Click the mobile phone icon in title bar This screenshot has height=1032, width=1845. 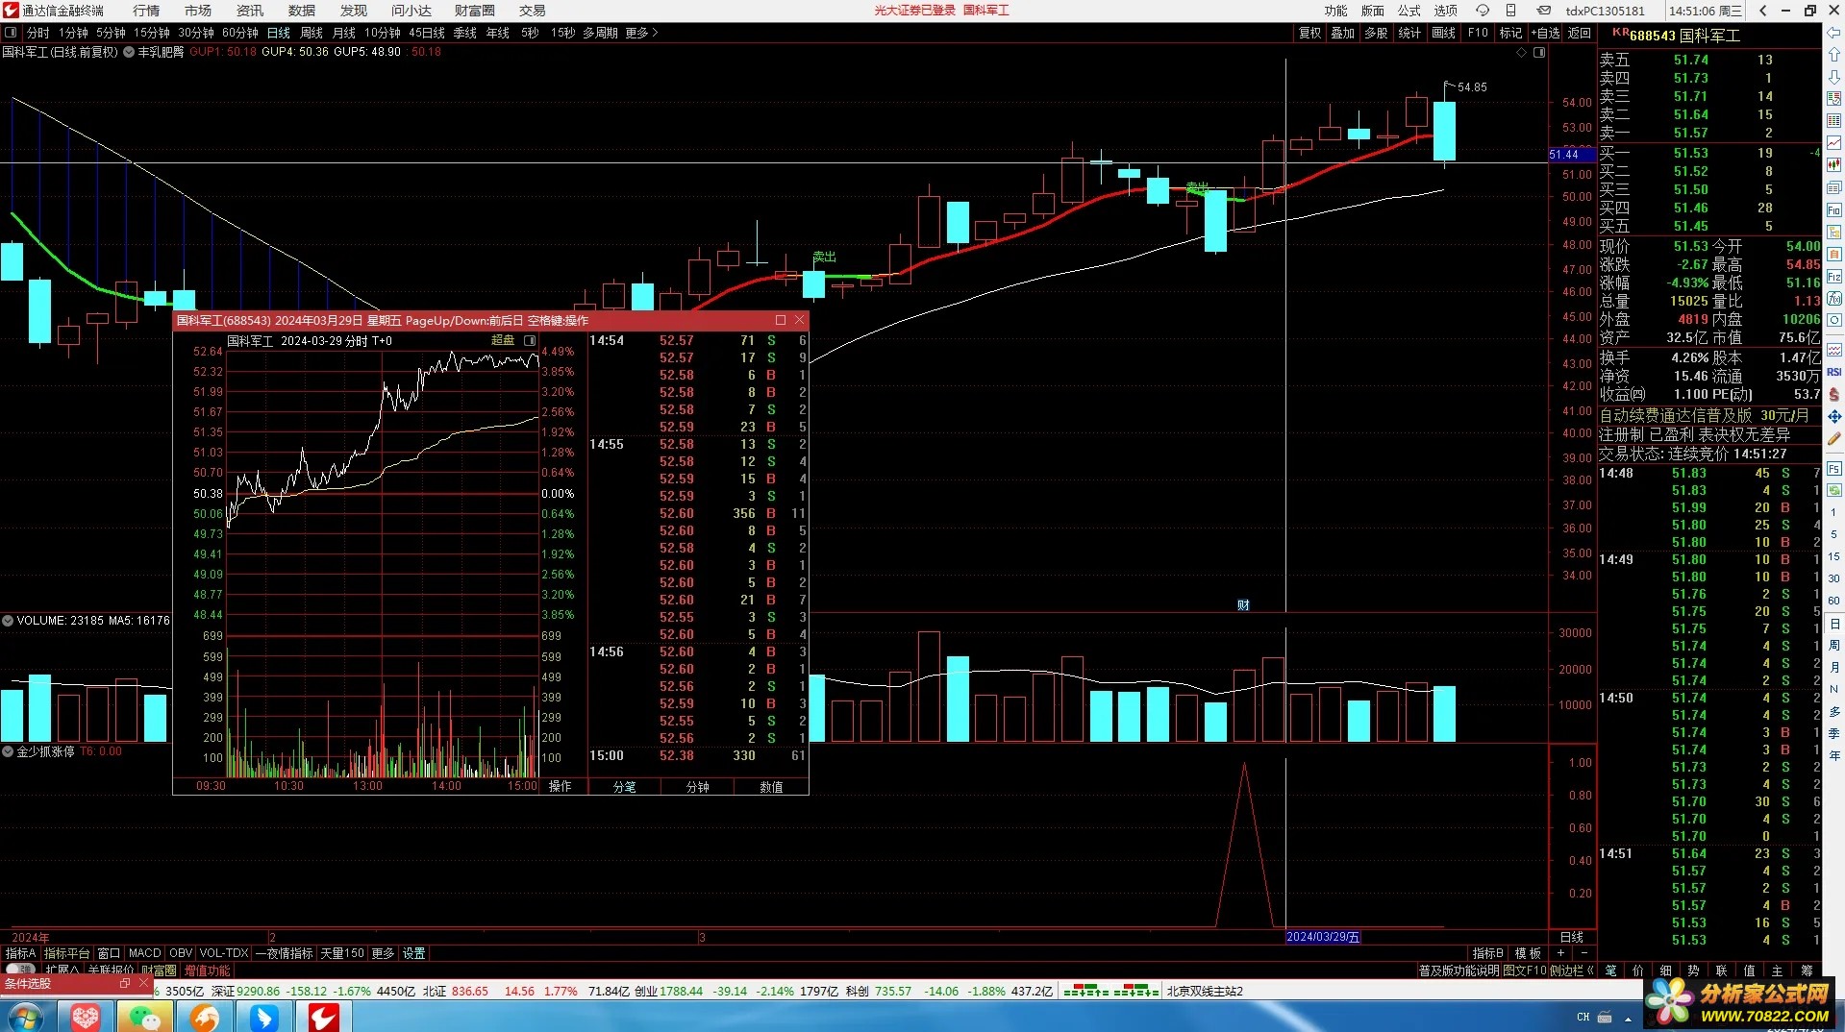(1511, 11)
